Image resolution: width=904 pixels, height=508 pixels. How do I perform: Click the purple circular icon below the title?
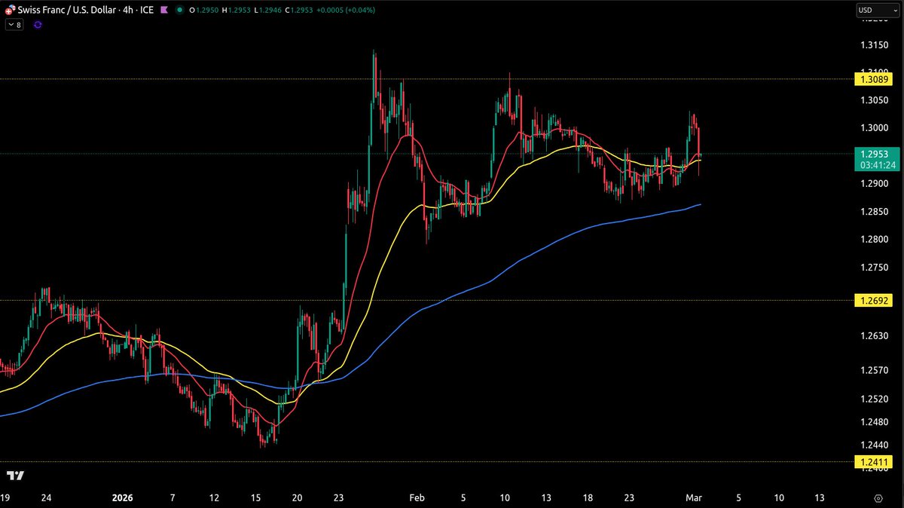click(38, 25)
